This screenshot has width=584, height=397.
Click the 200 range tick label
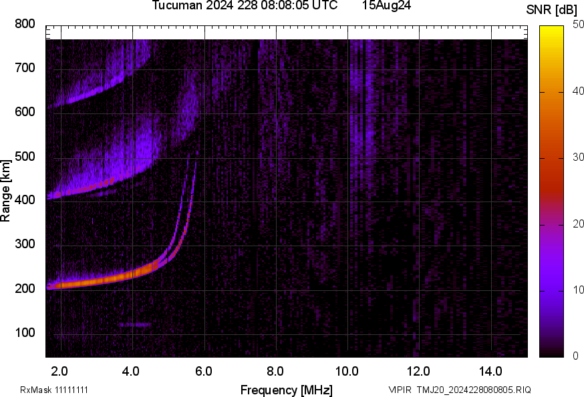coord(25,288)
